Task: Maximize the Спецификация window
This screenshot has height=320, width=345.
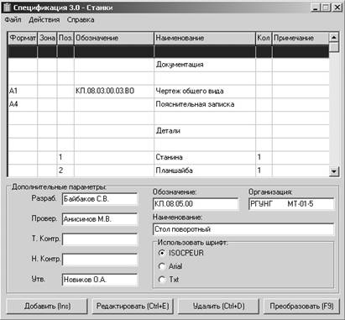Action: 326,8
